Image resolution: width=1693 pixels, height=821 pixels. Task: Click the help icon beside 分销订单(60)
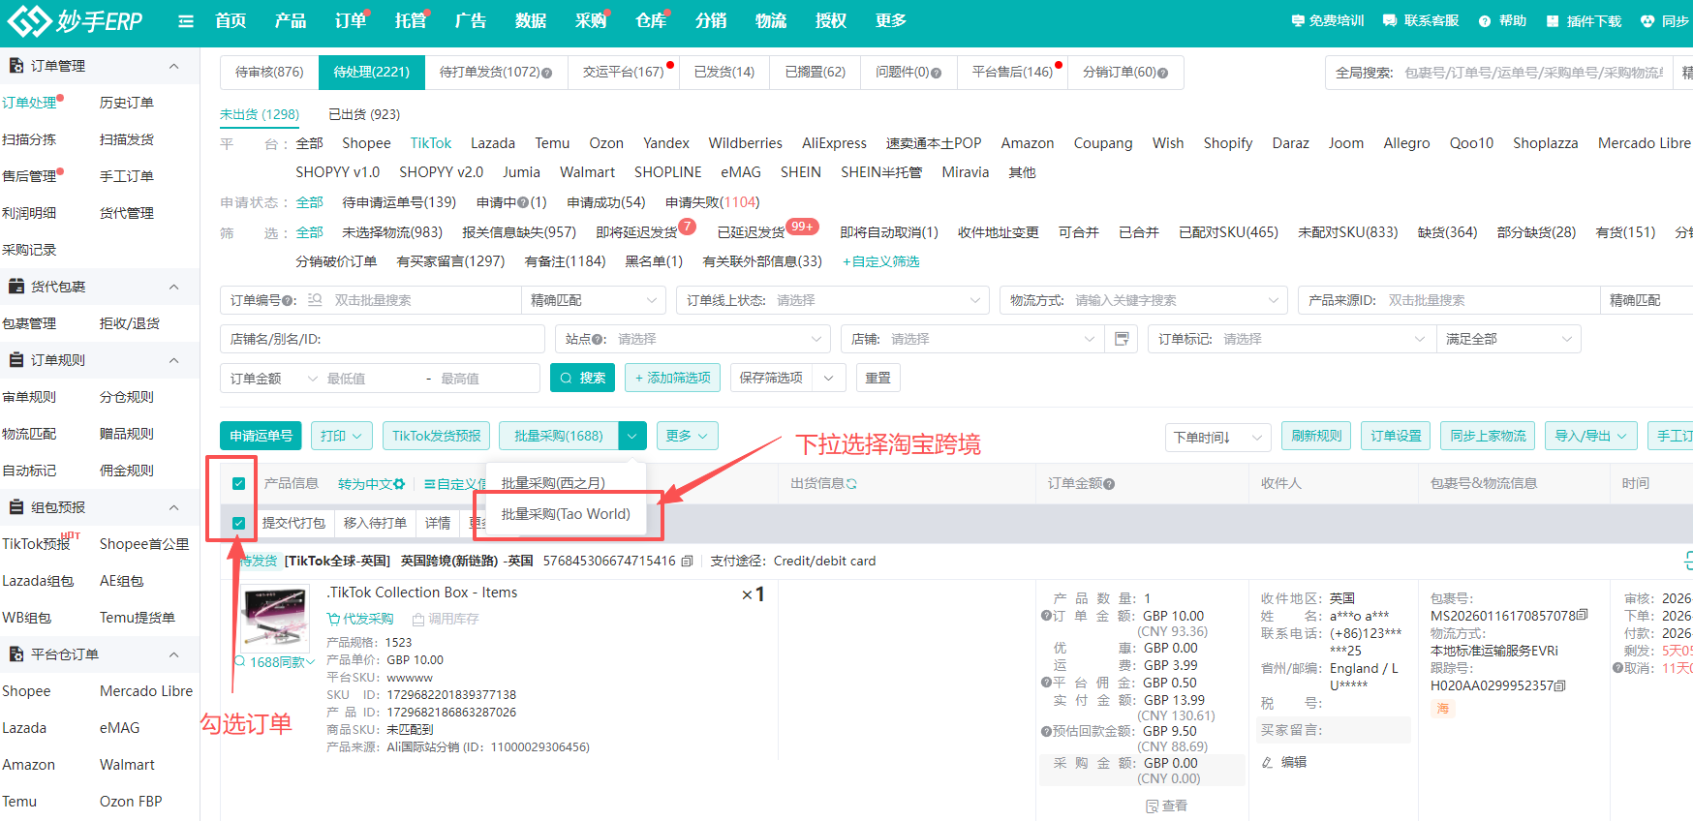tap(1163, 73)
